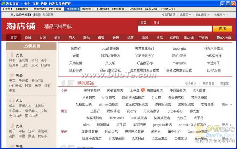The image size is (237, 149).
Task: Select the 商品 search tab
Action: tap(143, 23)
